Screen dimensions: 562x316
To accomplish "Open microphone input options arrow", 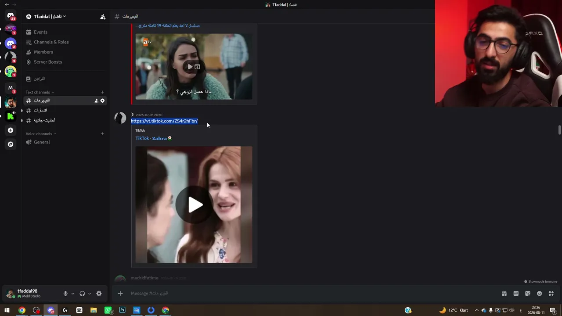I will pos(73,294).
